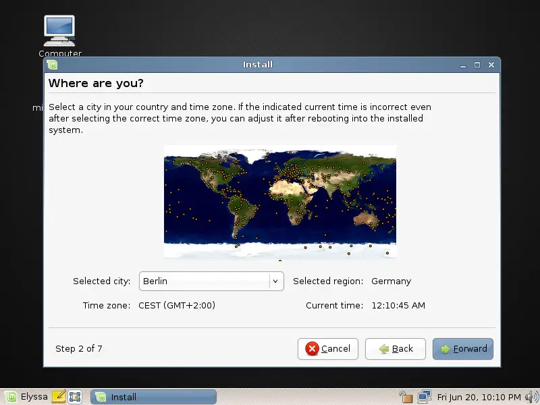Maximize the Install window
540x405 pixels.
point(477,65)
